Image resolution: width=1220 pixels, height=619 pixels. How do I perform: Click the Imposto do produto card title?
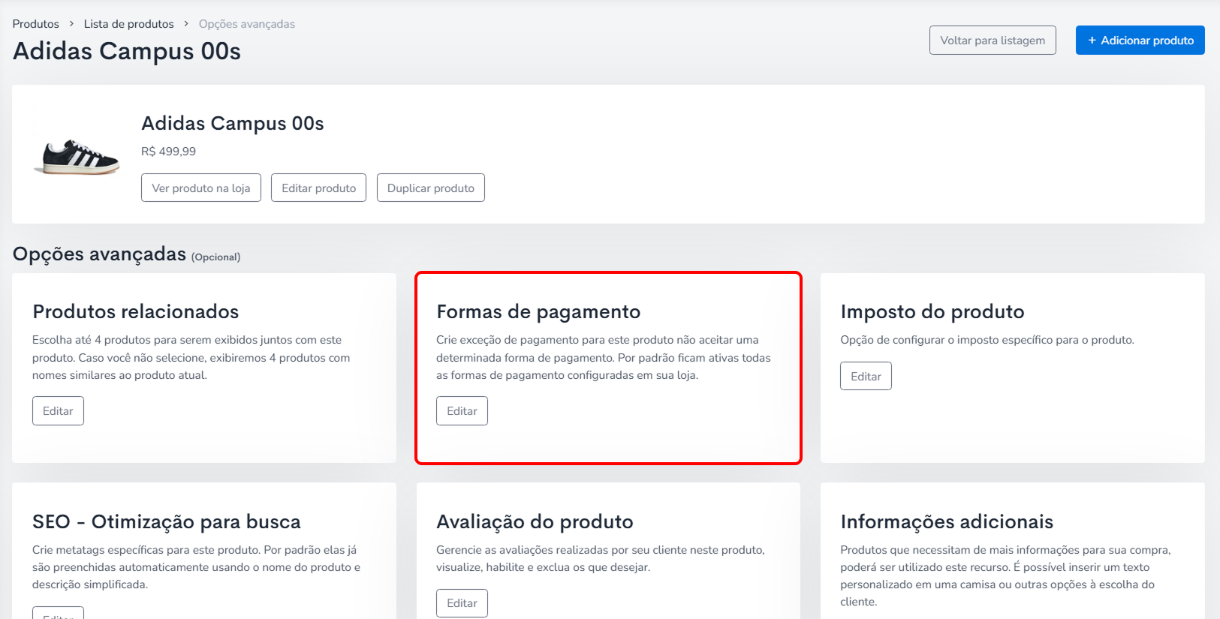932,311
